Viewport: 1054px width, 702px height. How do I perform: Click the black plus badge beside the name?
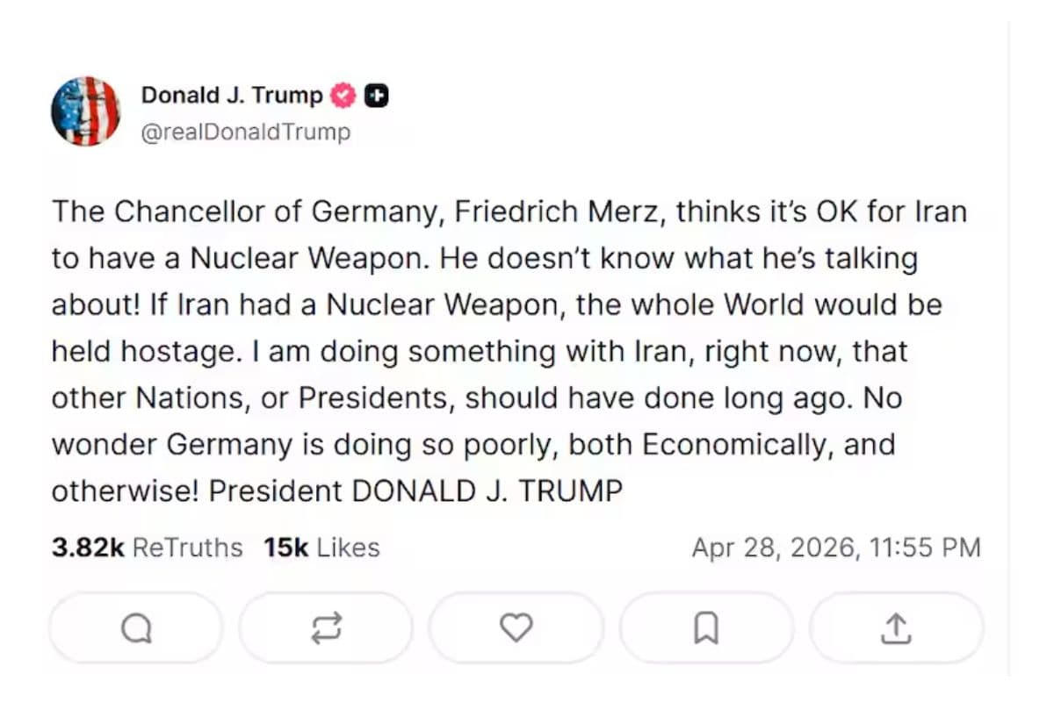point(377,96)
